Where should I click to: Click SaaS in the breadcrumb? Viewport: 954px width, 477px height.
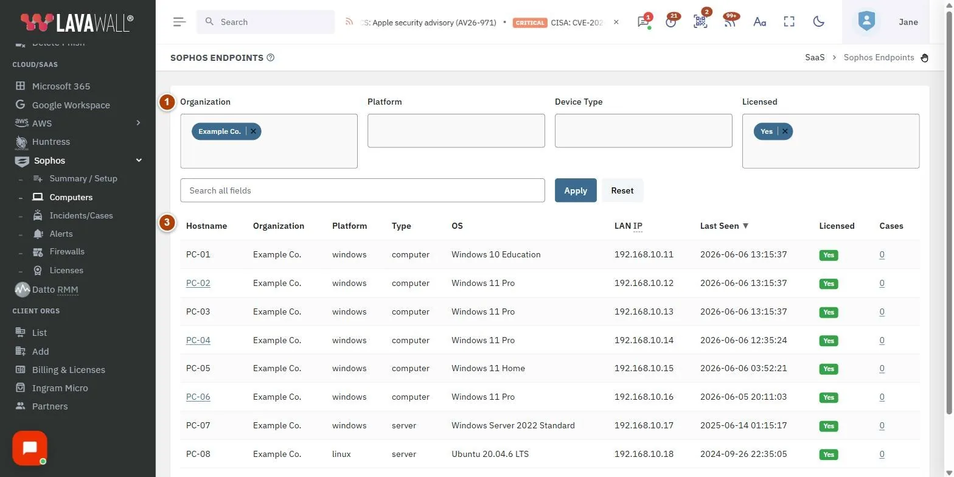tap(815, 57)
